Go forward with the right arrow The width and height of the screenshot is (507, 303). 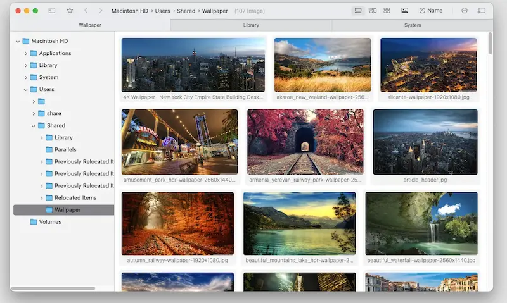(x=101, y=11)
